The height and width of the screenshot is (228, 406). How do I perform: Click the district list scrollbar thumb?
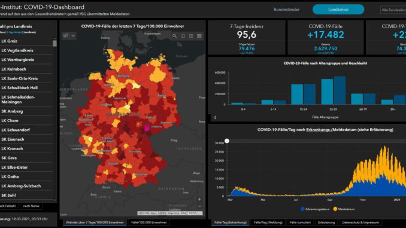(x=54, y=43)
